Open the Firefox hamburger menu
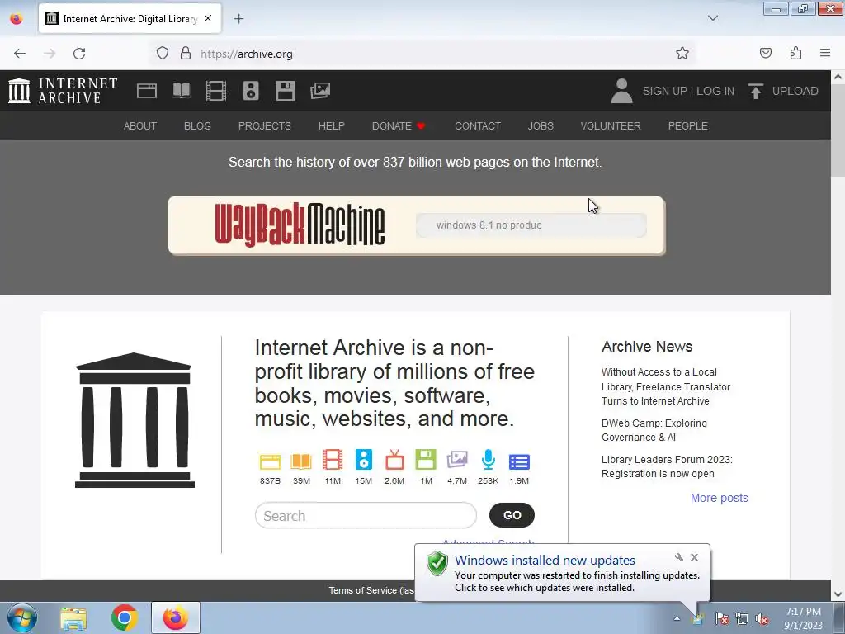 click(825, 53)
